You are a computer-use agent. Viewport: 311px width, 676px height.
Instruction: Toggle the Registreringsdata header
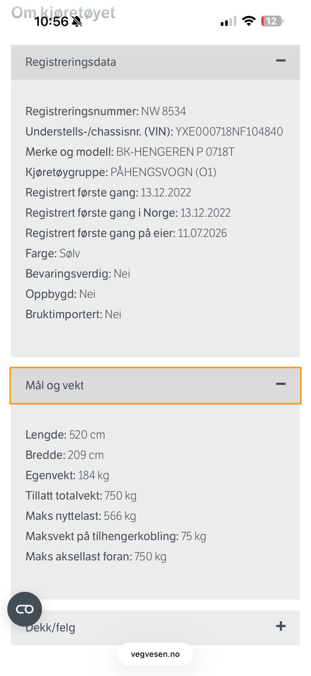155,62
